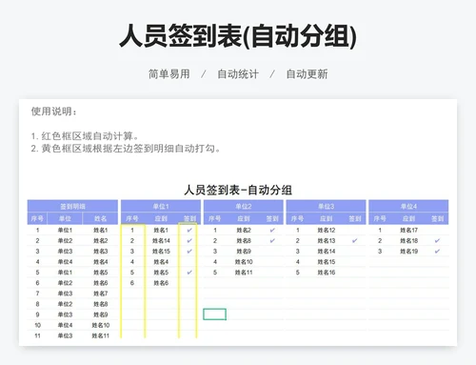Click the 签到 column header under 单位1
The image size is (476, 365).
click(189, 218)
